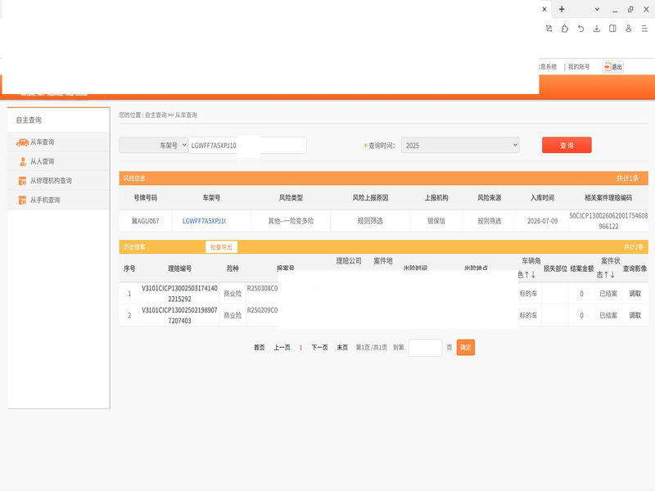Click the red 查询 button
Viewport: 655px width, 491px height.
tap(567, 146)
